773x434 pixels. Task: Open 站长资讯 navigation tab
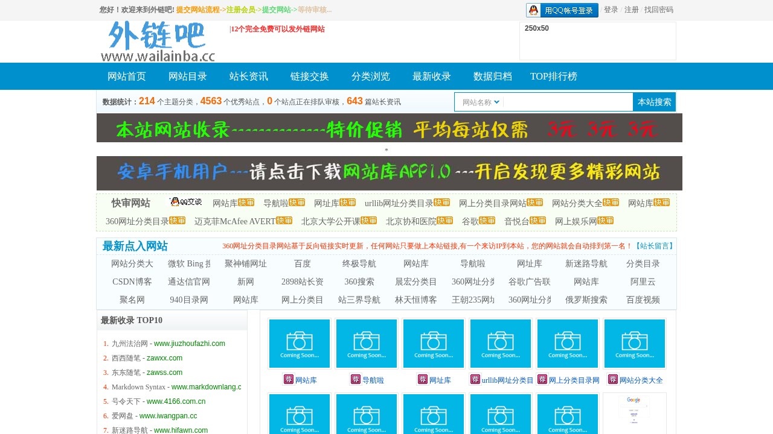click(x=249, y=77)
